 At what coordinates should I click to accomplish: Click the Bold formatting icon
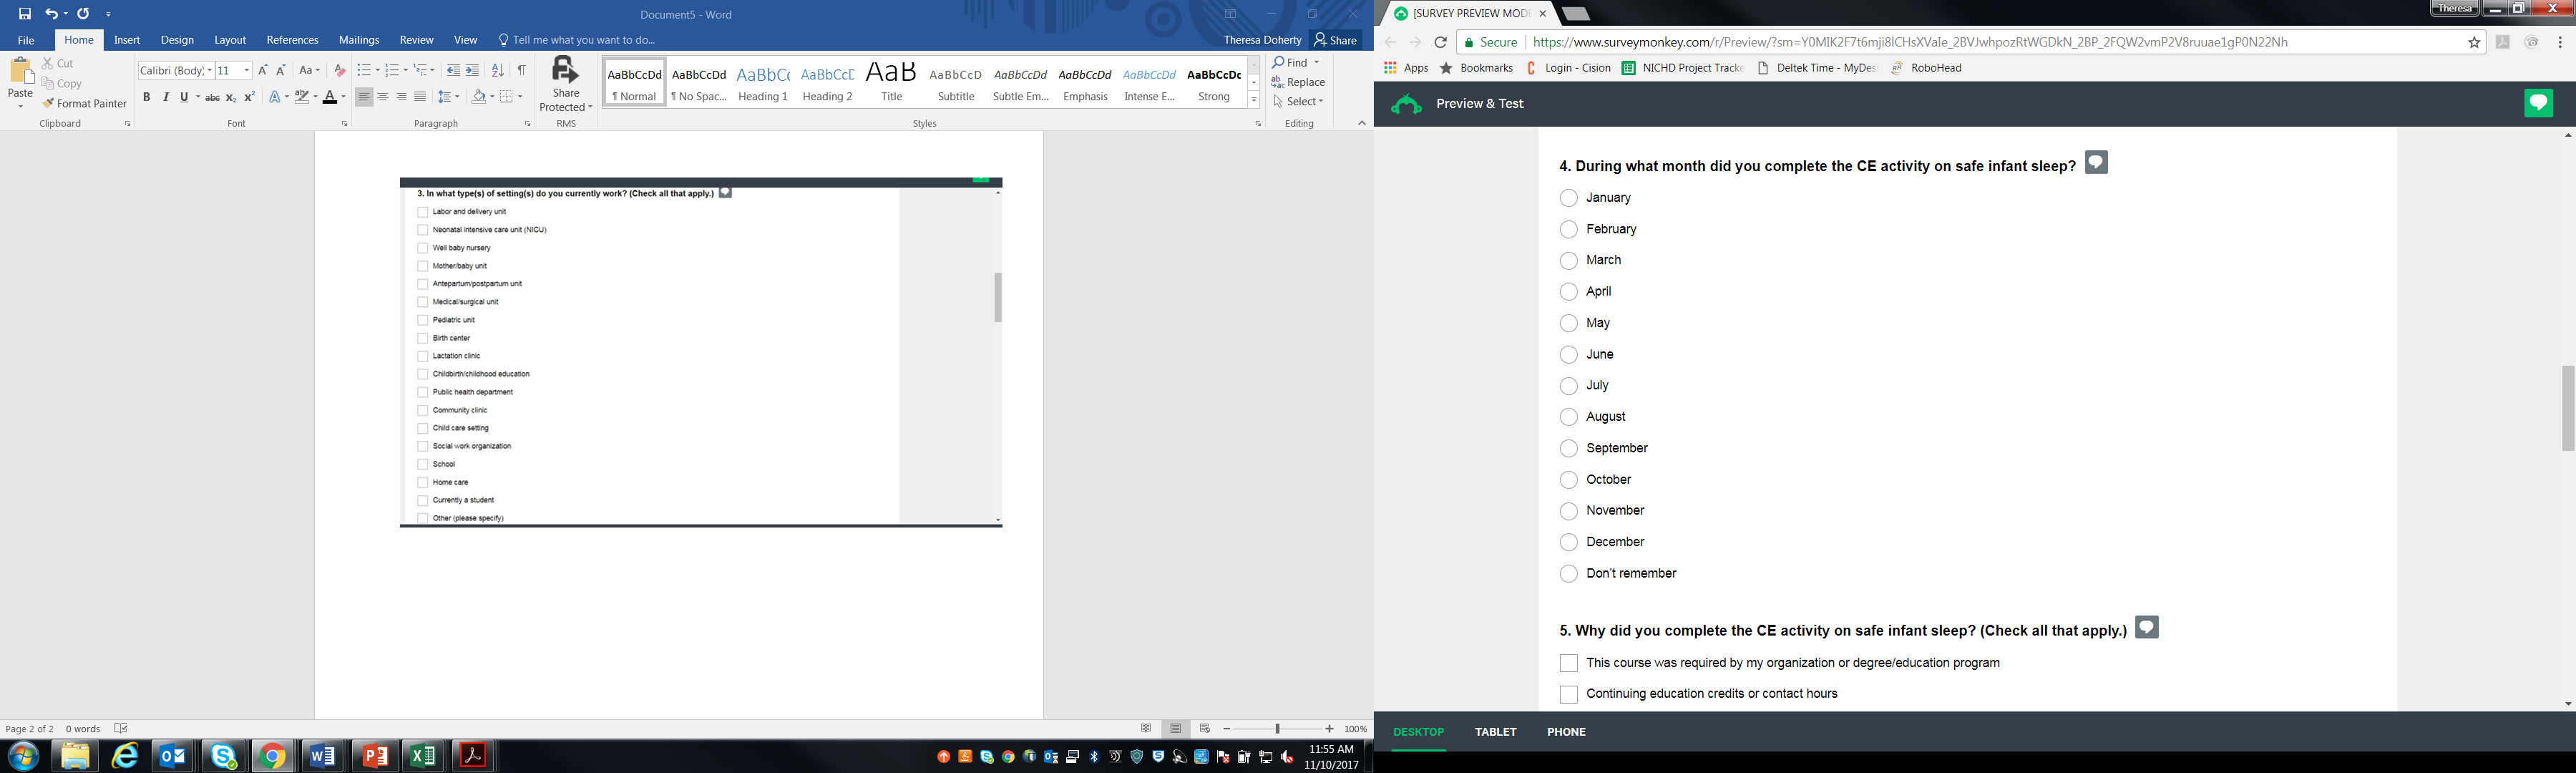(x=146, y=97)
